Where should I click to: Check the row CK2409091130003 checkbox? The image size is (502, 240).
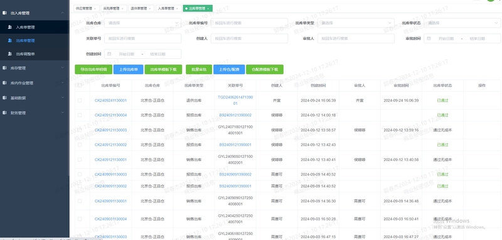coord(80,174)
